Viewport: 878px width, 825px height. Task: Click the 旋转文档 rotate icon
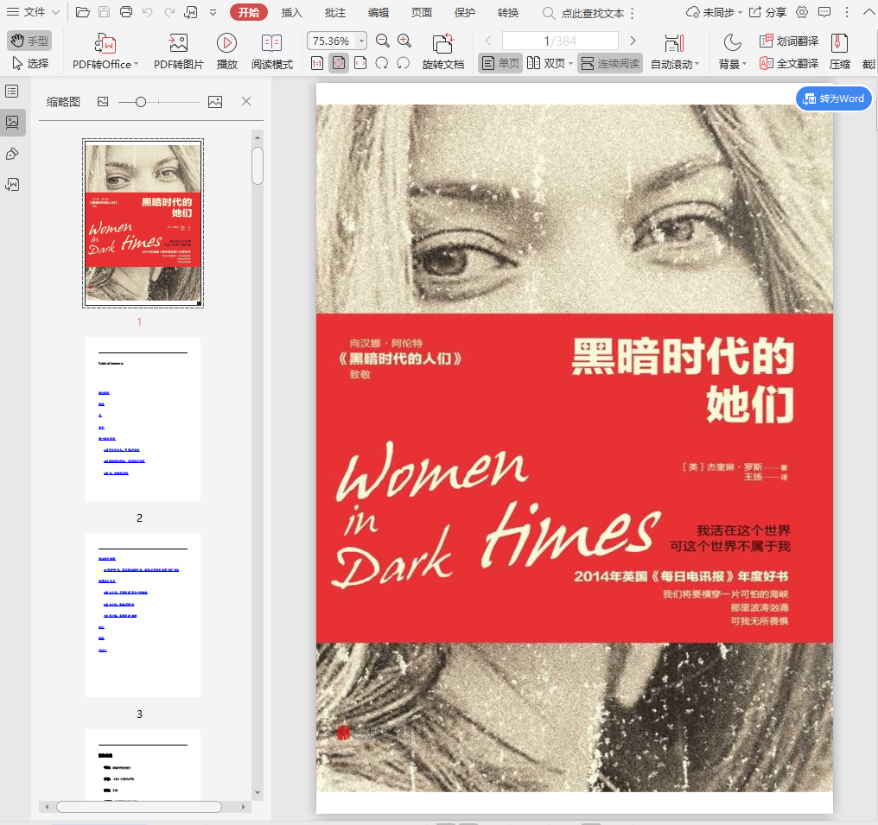[x=442, y=44]
